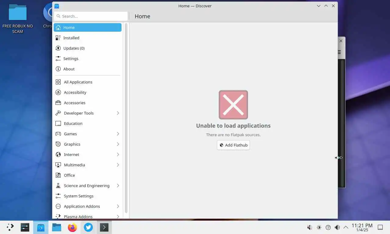Select the System Settings category

tap(87, 196)
